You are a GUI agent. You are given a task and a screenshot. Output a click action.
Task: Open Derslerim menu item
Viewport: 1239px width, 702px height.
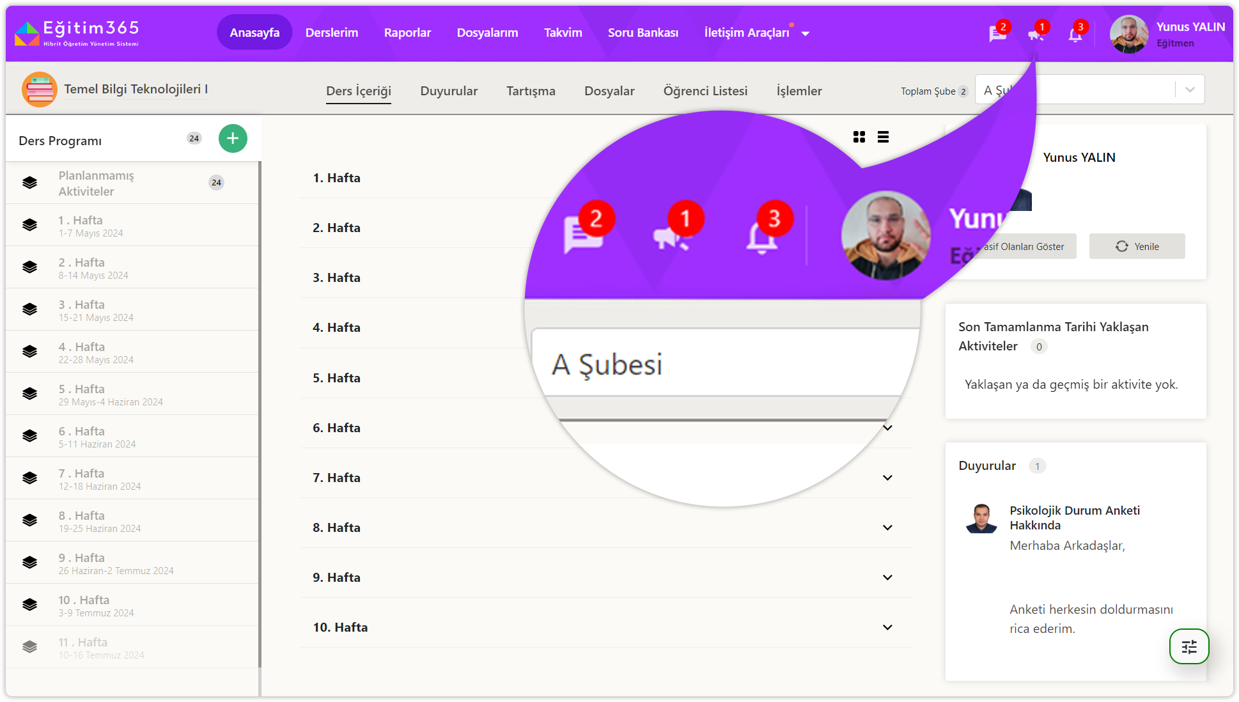[x=332, y=33]
